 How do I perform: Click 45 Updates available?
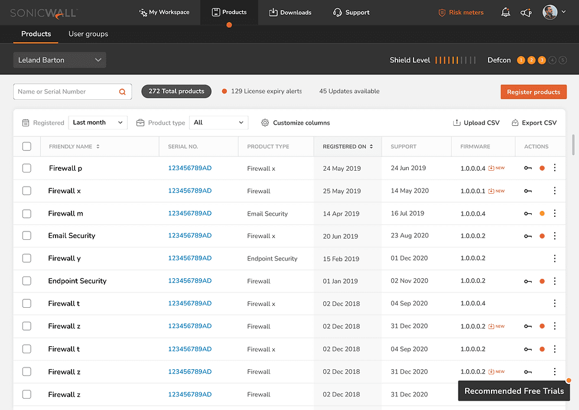pos(349,91)
